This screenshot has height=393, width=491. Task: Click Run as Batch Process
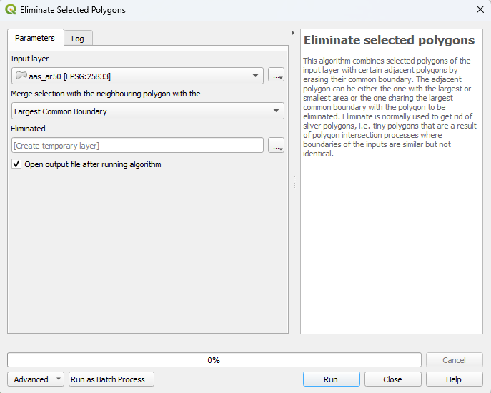click(x=111, y=379)
